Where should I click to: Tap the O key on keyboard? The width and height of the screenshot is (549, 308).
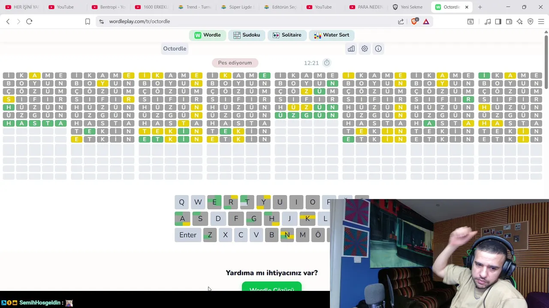coord(312,202)
